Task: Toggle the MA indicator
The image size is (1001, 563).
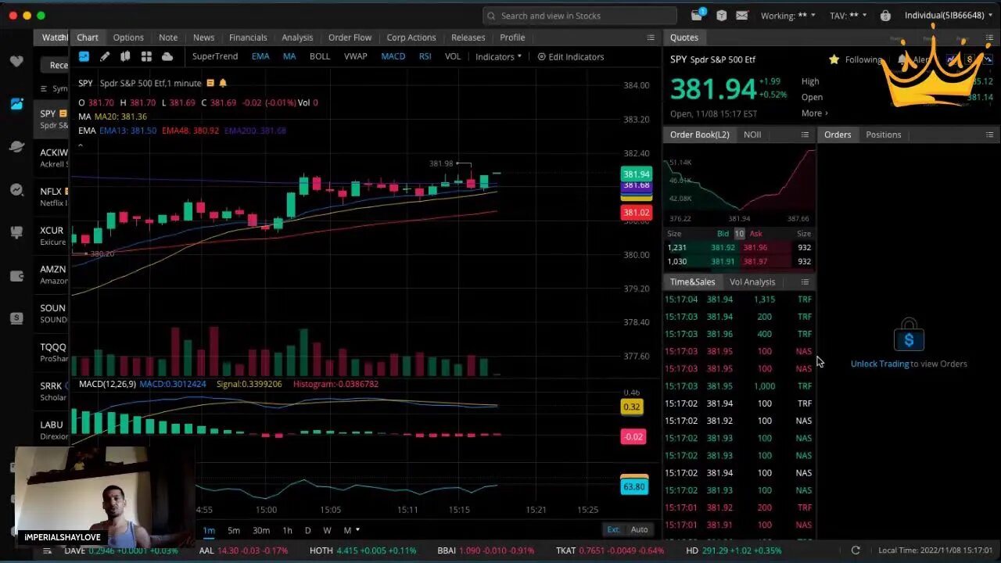Action: coord(289,56)
